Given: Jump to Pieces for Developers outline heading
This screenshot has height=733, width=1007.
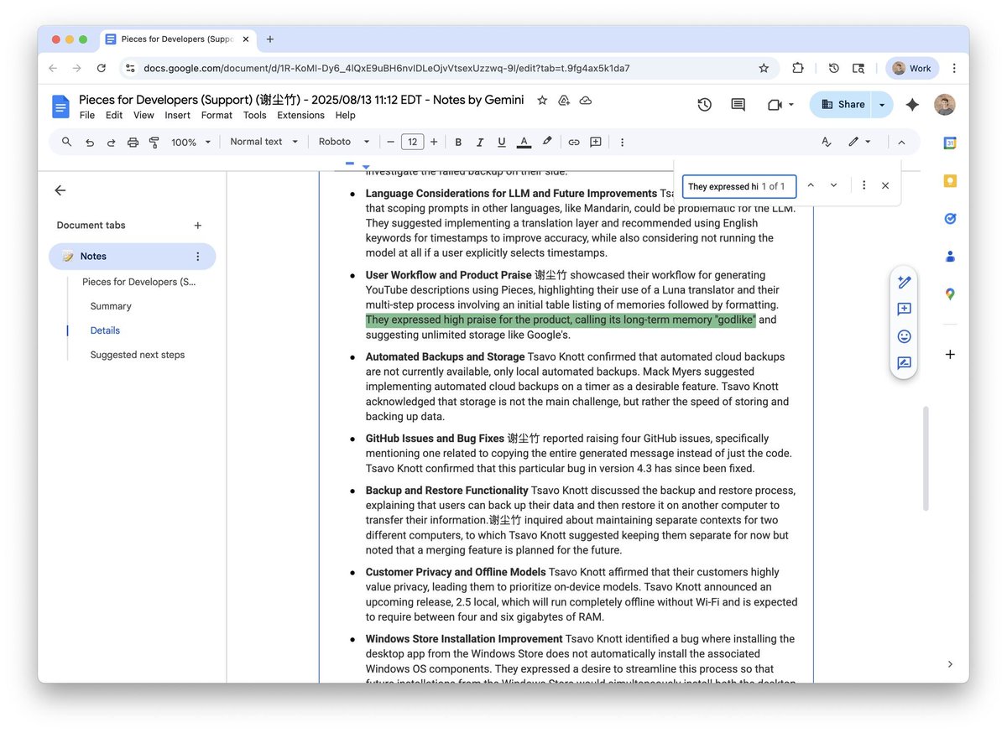Looking at the screenshot, I should click(x=139, y=282).
